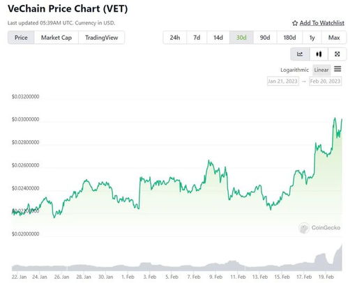Click the watchlist star icon
The height and width of the screenshot is (283, 348).
(x=295, y=23)
